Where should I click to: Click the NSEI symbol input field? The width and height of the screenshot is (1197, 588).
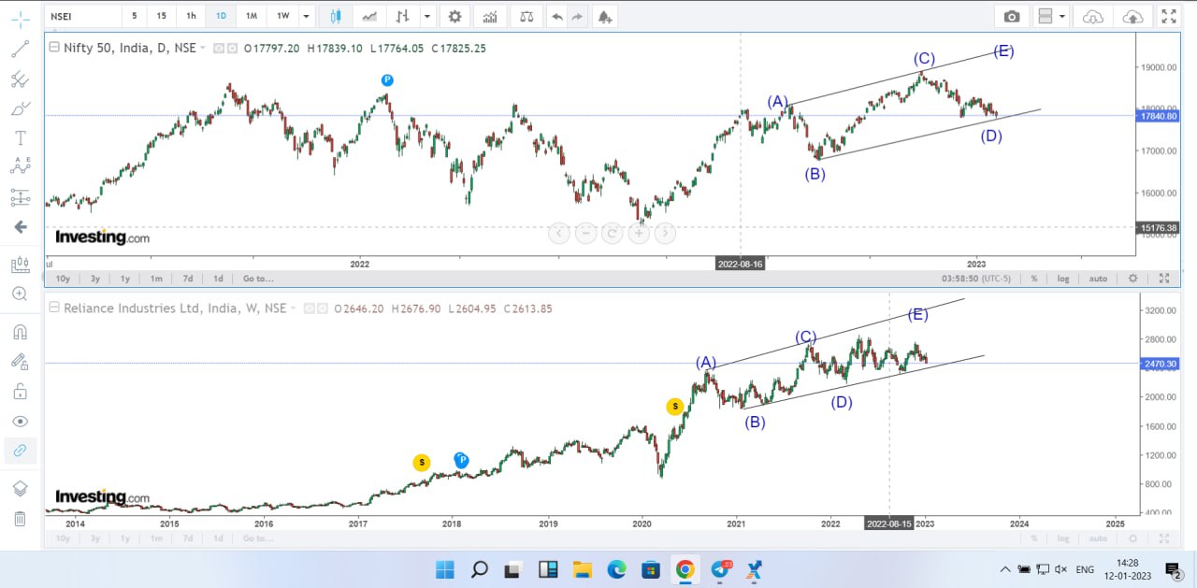[82, 16]
